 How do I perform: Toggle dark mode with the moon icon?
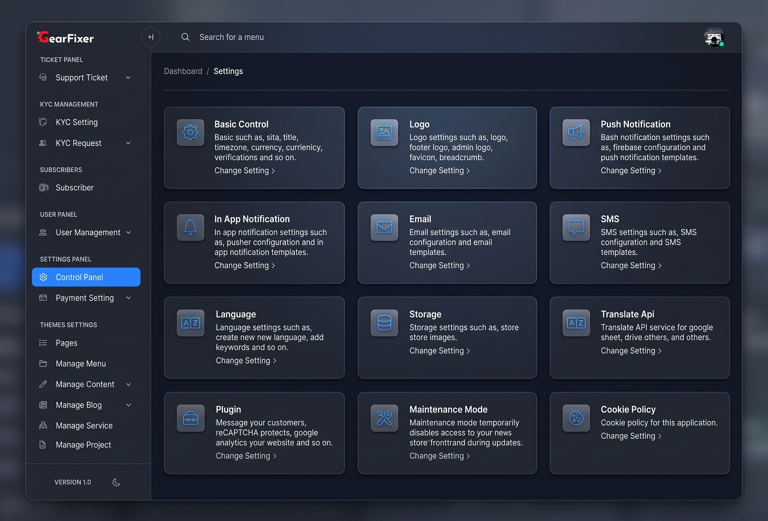click(x=116, y=482)
